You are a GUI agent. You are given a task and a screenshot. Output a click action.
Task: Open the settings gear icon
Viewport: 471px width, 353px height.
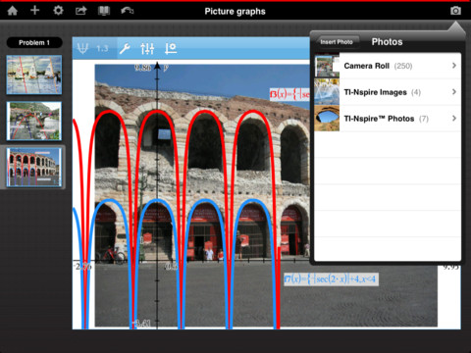click(x=58, y=11)
